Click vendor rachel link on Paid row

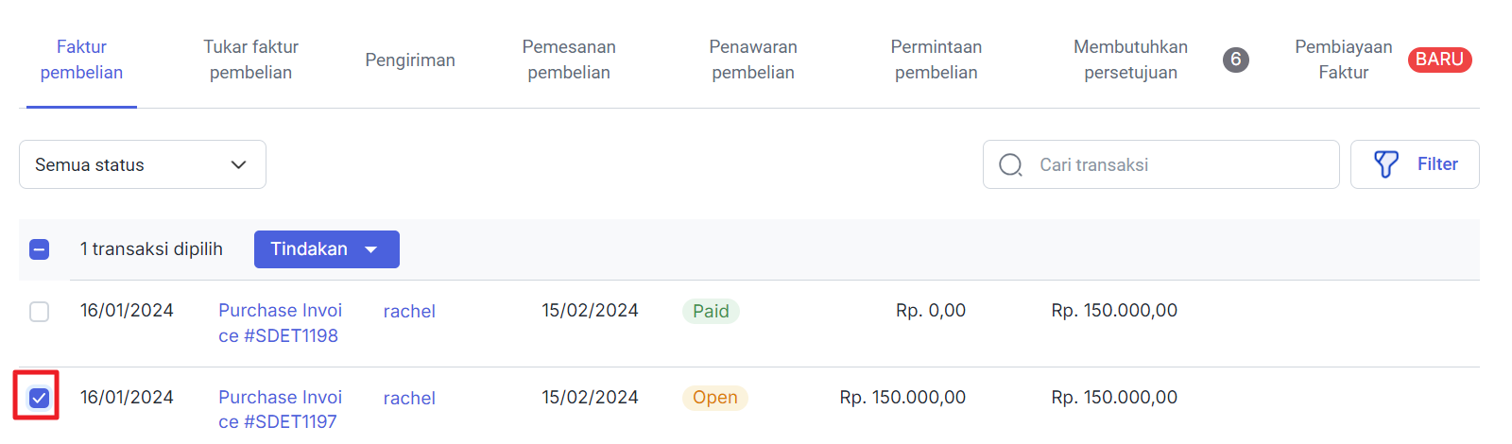(409, 311)
